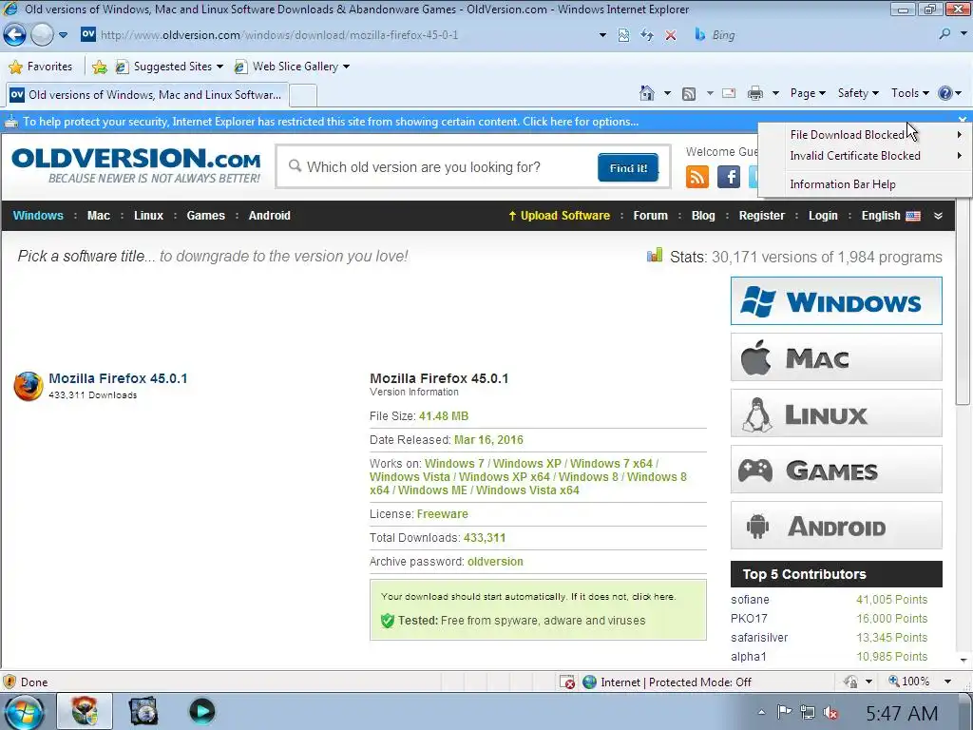
Task: Click the Find it! button
Action: 628,167
